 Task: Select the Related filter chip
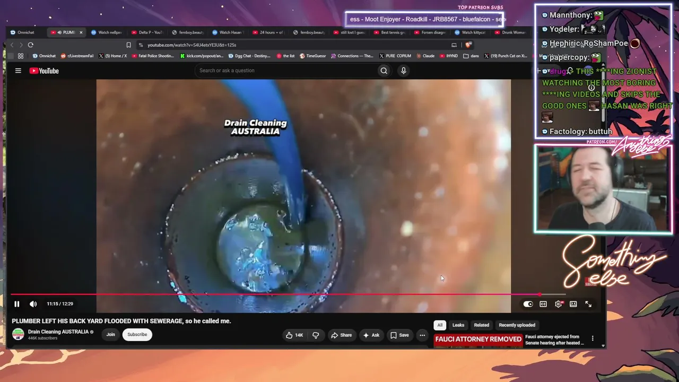[482, 325]
